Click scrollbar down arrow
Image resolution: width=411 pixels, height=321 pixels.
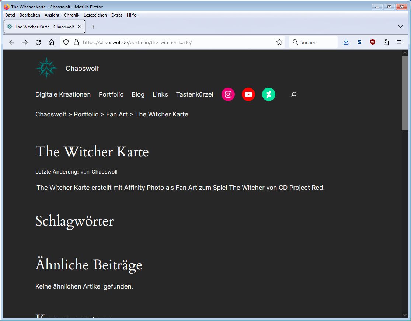click(405, 315)
